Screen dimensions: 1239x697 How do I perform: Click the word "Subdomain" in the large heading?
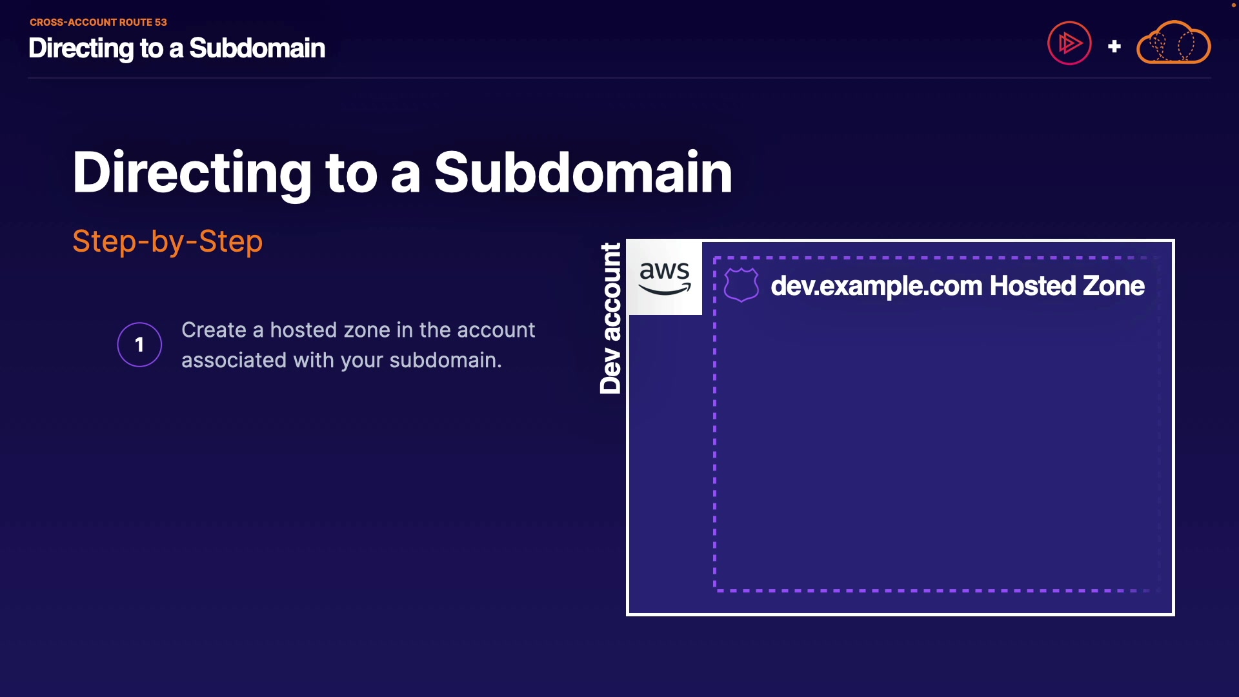point(583,173)
